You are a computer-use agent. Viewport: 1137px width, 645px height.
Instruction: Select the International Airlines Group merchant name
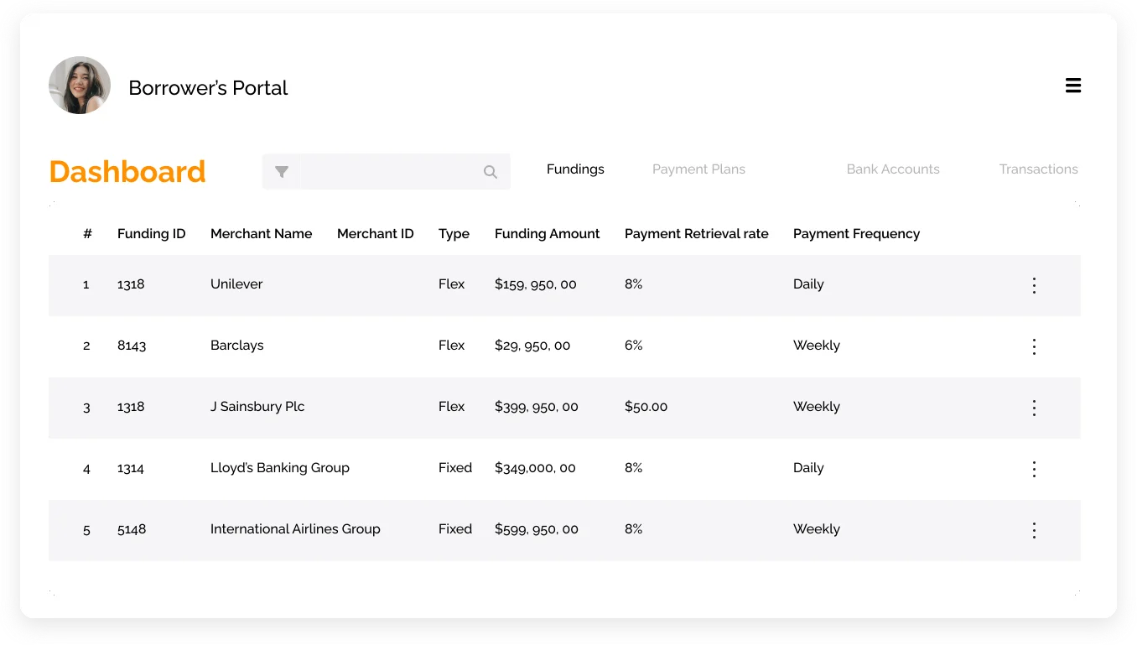[295, 529]
